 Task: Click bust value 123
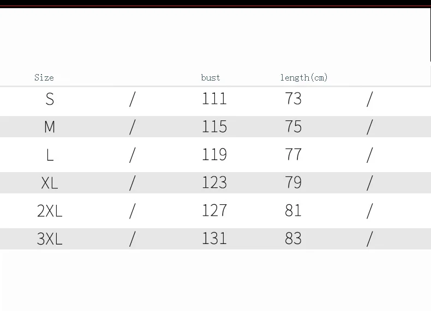(x=214, y=182)
